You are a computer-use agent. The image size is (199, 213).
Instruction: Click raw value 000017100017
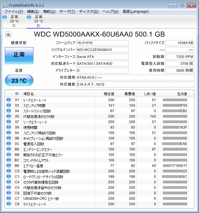coord(175,166)
